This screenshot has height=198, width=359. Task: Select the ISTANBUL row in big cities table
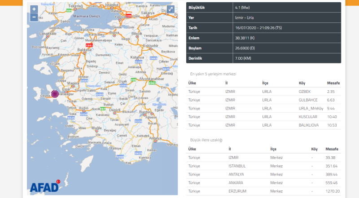pyautogui.click(x=263, y=166)
